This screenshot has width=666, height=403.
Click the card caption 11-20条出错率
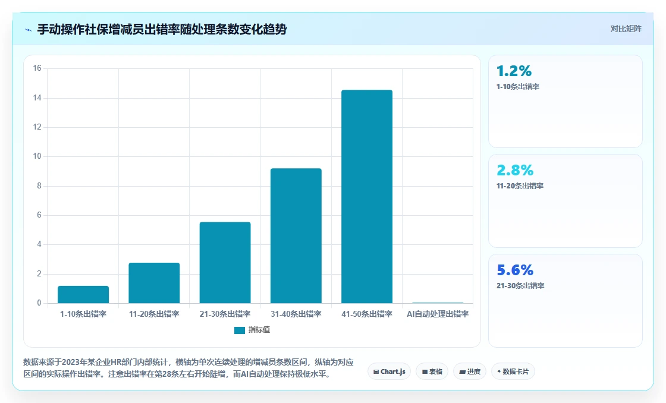click(520, 186)
